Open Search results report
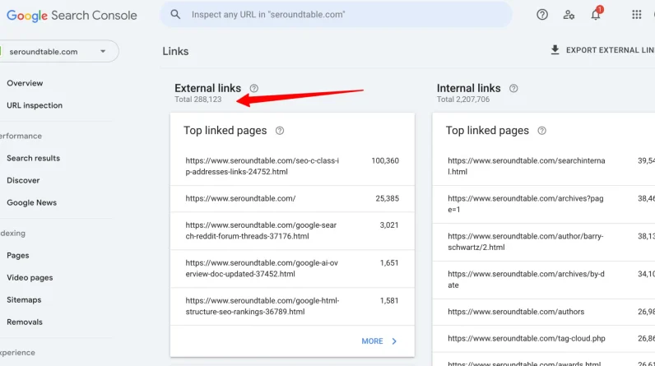The image size is (655, 366). pyautogui.click(x=33, y=158)
